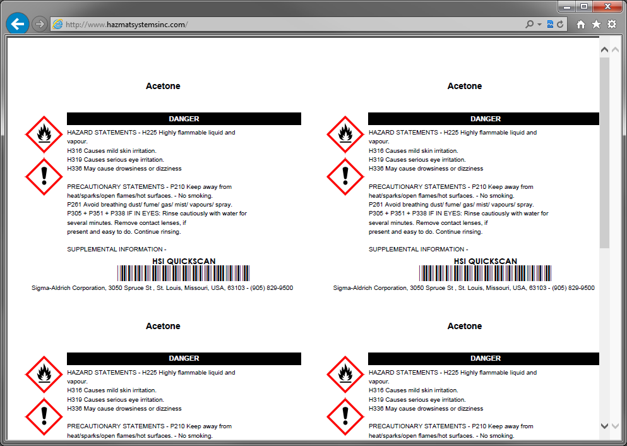This screenshot has height=446, width=627.
Task: Refresh the page with the reload icon
Action: pos(560,25)
